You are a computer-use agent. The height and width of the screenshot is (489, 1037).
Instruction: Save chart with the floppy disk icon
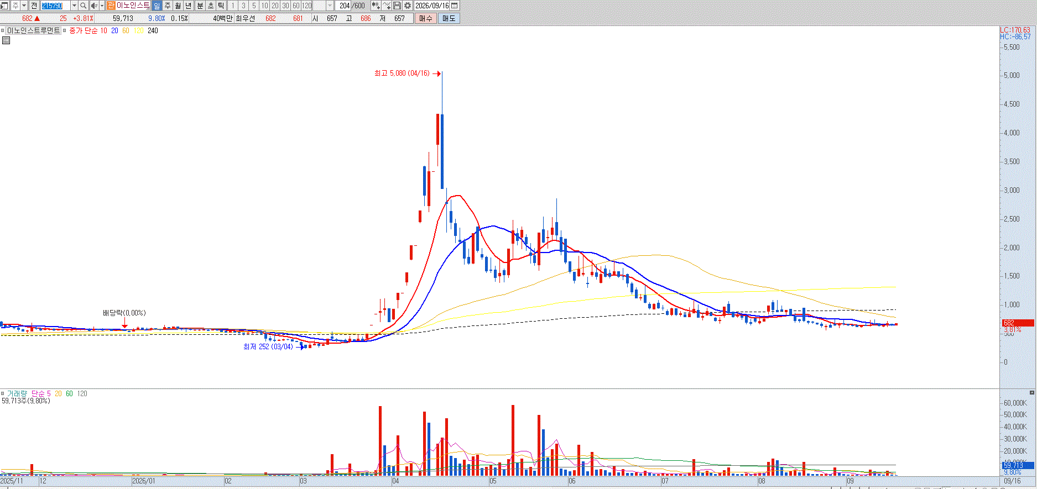(x=397, y=6)
